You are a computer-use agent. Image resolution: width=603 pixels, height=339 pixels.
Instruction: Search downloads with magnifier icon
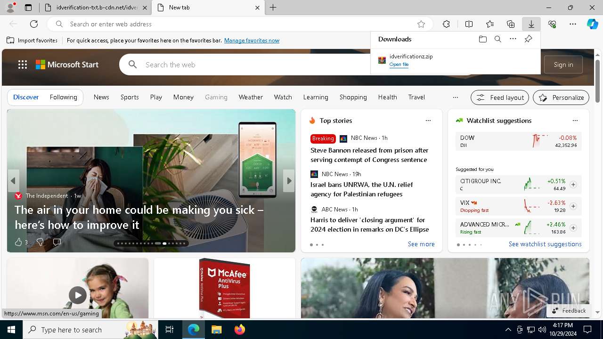pyautogui.click(x=498, y=39)
